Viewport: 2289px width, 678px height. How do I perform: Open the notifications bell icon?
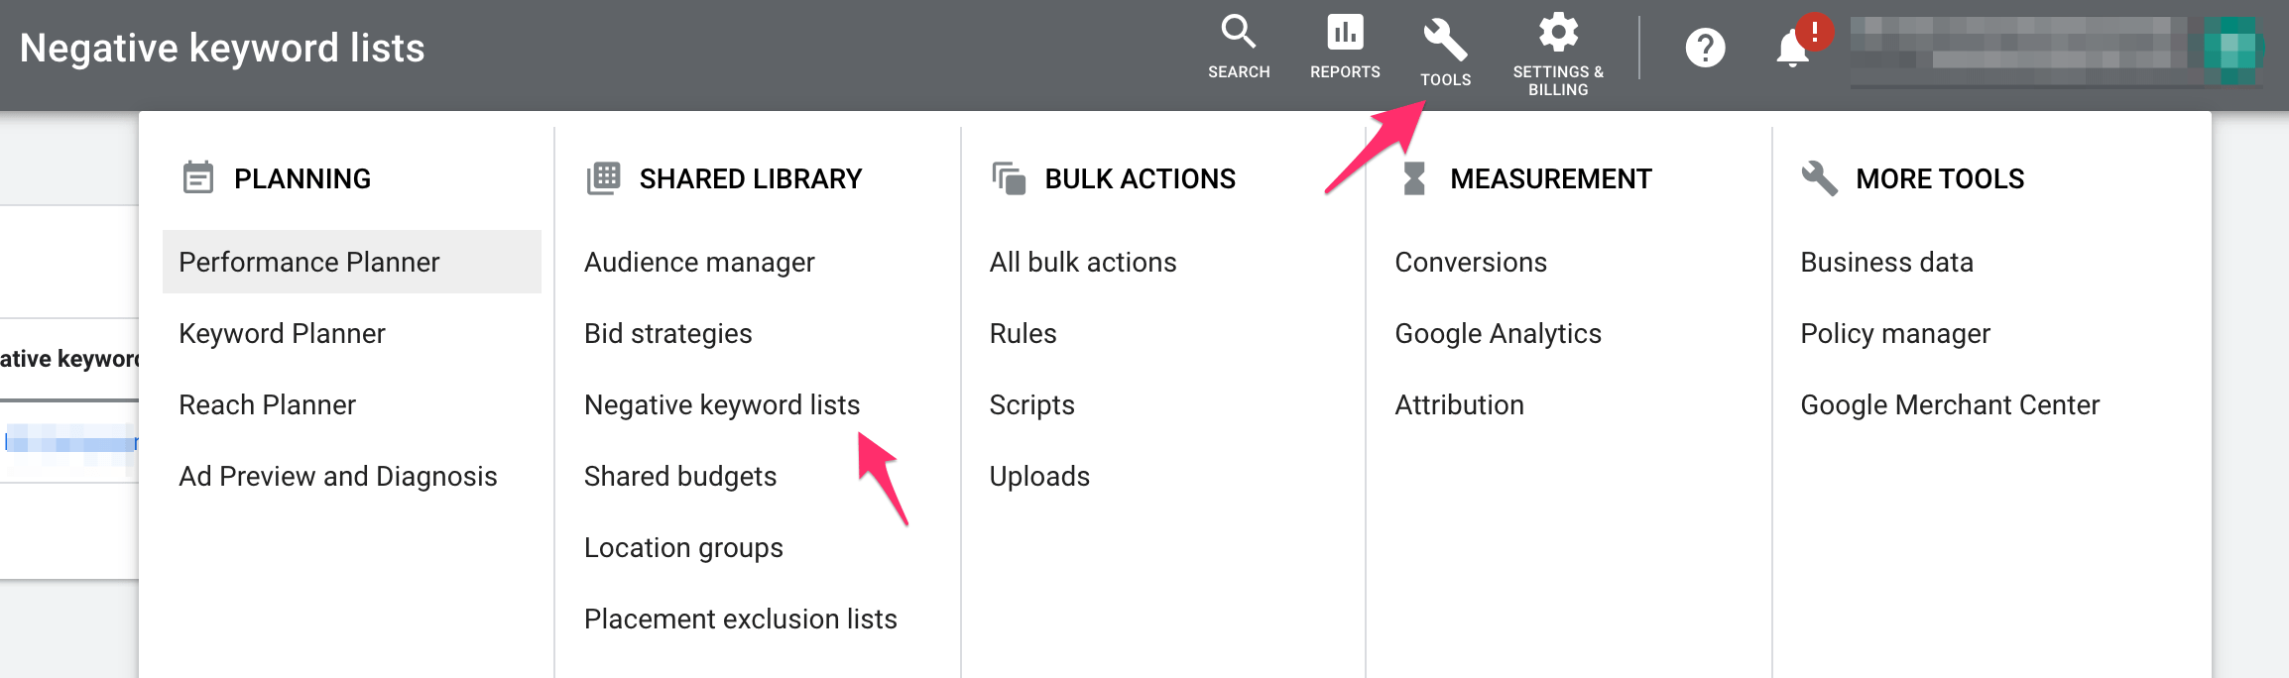tap(1792, 48)
